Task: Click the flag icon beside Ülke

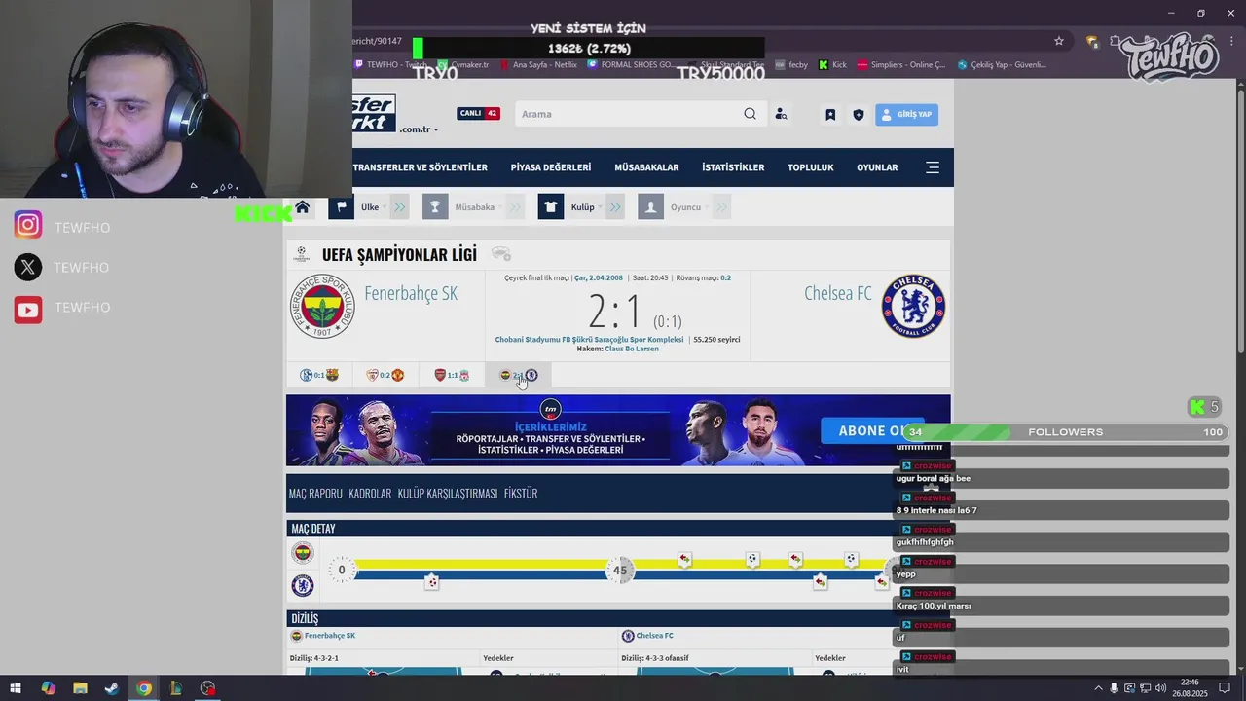Action: coord(341,206)
